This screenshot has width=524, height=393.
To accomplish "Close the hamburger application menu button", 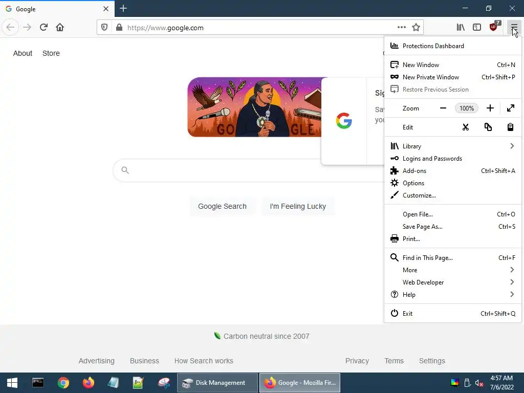I will (x=514, y=28).
